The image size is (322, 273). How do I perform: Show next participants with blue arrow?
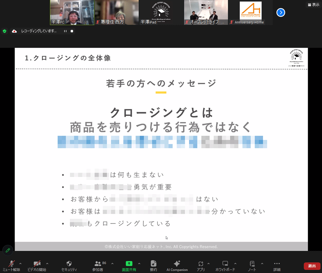click(281, 13)
